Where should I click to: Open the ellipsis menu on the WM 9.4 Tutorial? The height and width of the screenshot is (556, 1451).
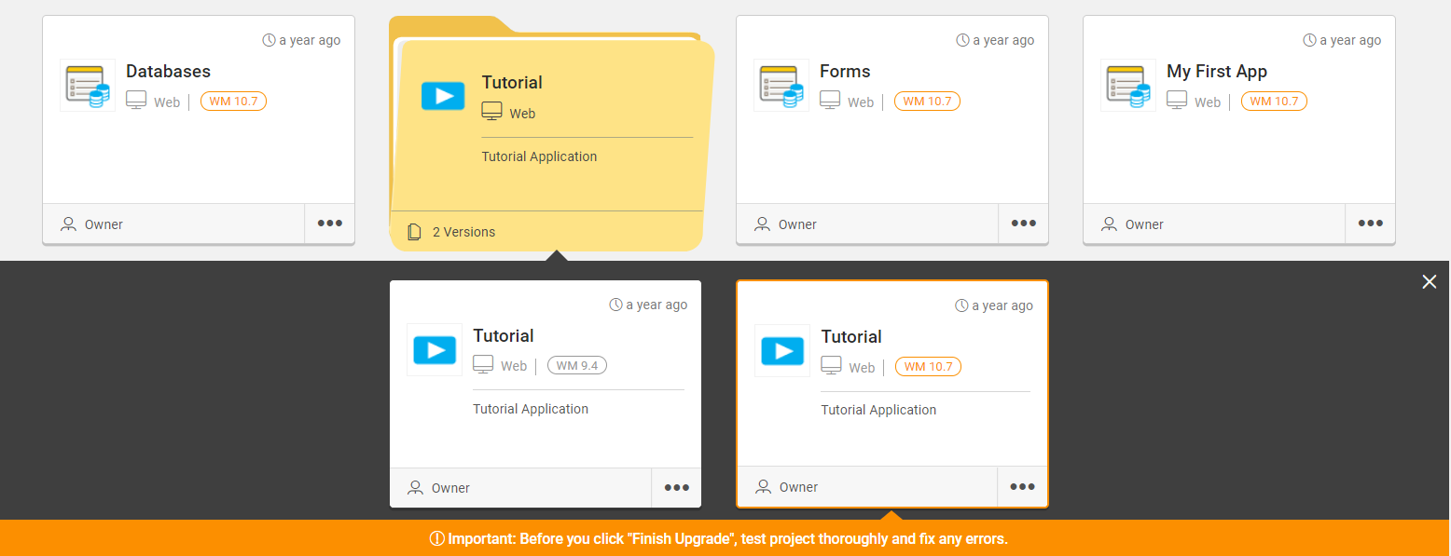[676, 487]
